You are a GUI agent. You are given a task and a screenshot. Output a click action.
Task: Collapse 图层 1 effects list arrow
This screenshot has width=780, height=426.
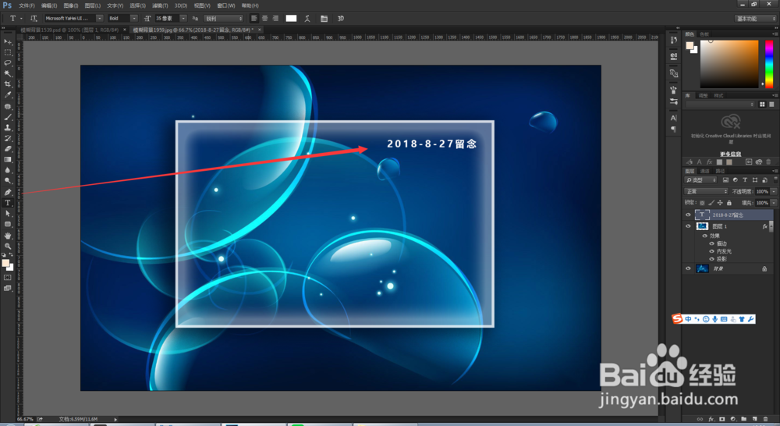point(771,226)
